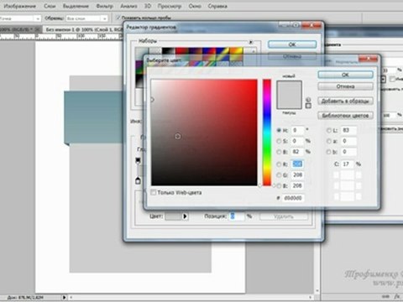This screenshot has width=403, height=302.
Task: Open Библиотеки цветов color libraries
Action: (345, 116)
